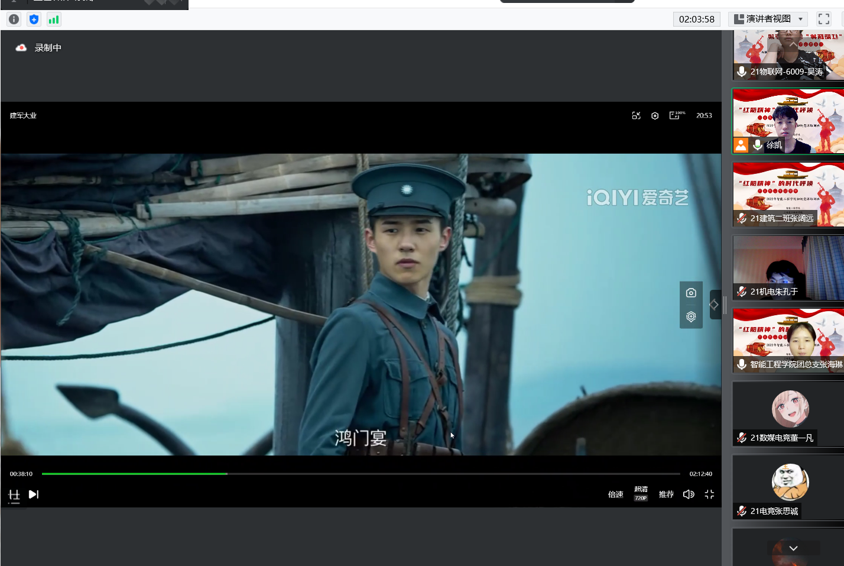Select the 21物联网-6009-吴涛 video tile
Image resolution: width=844 pixels, height=566 pixels.
788,56
